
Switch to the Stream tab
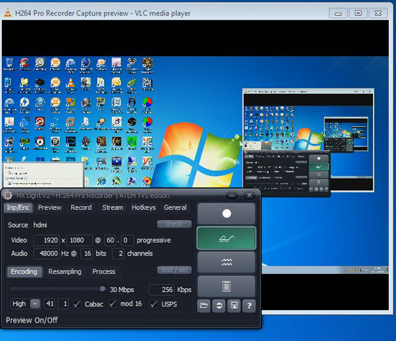tap(112, 207)
